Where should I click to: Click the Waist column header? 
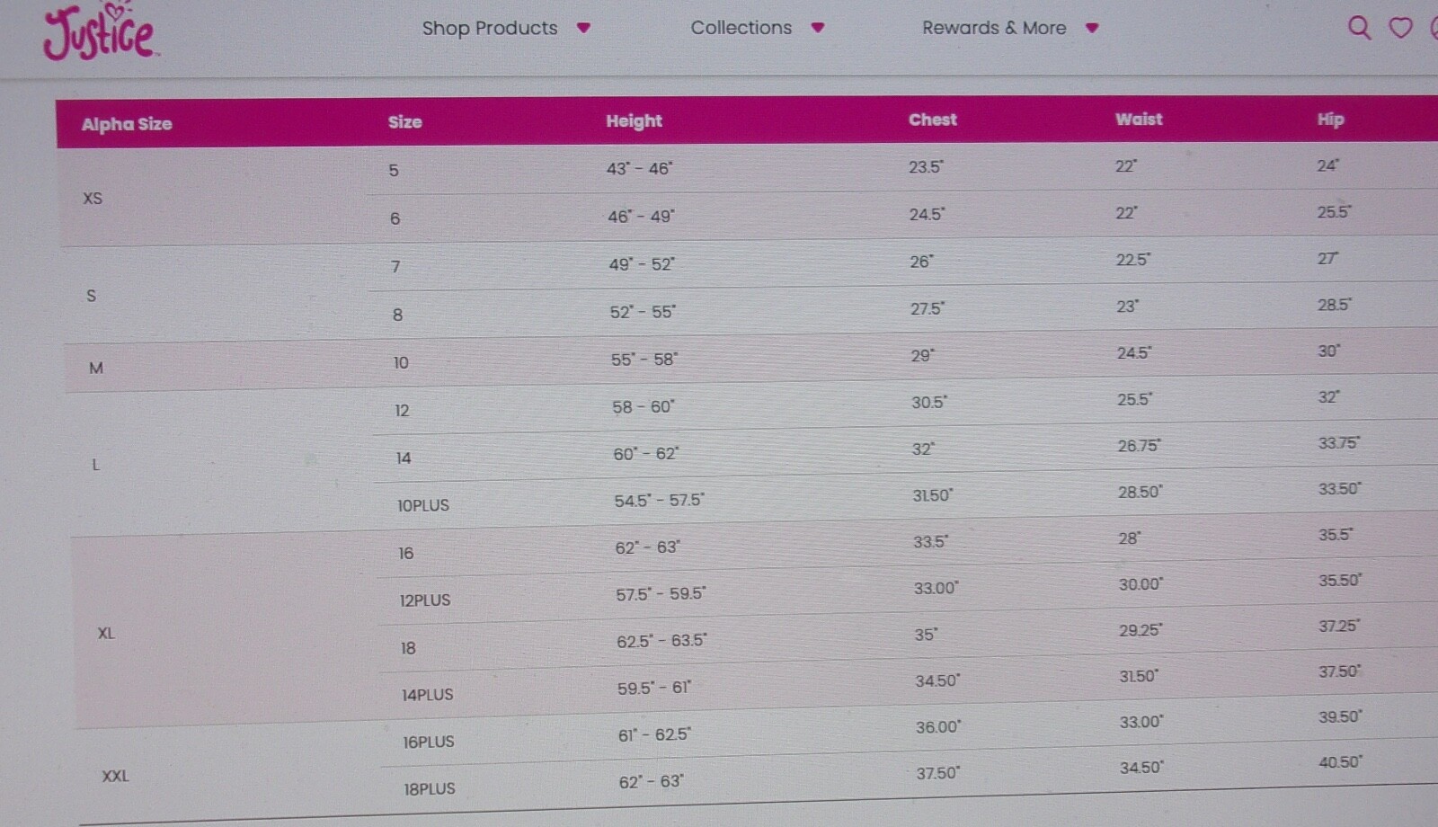click(x=1139, y=120)
